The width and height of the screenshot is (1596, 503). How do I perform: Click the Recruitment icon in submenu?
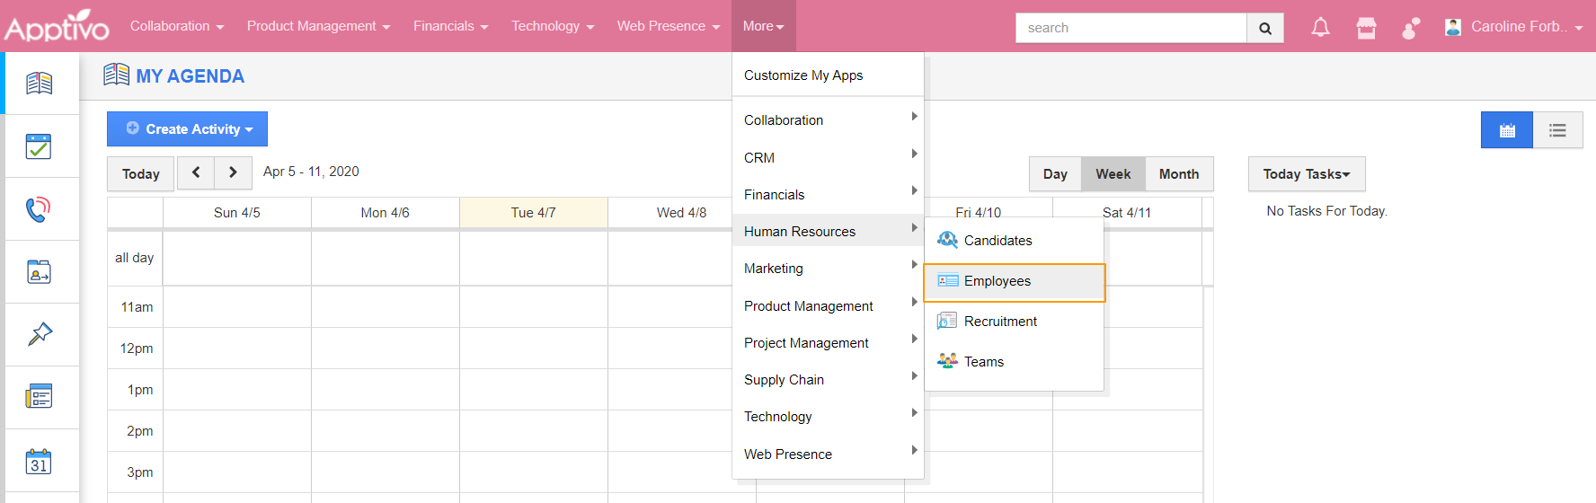(x=947, y=321)
